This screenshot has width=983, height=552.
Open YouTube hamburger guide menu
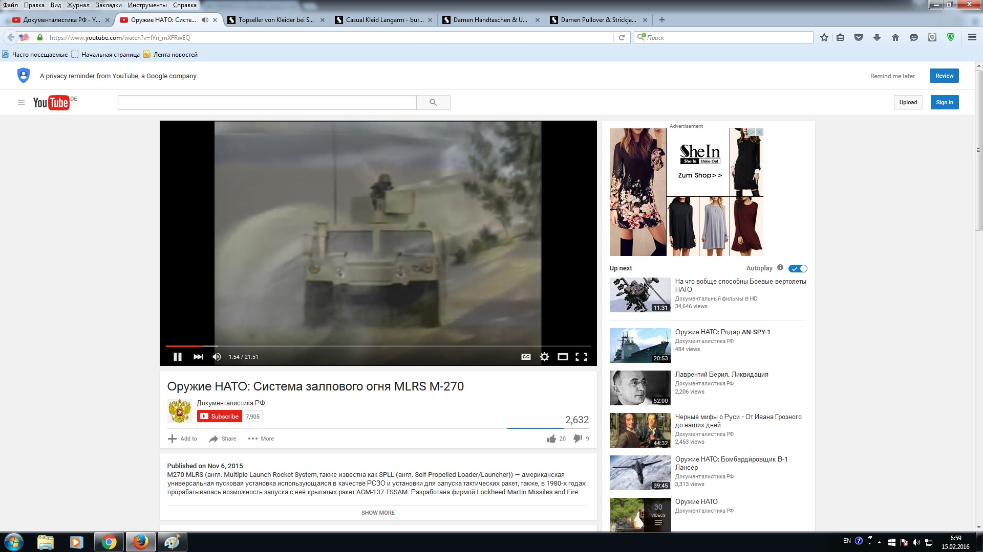pos(21,103)
